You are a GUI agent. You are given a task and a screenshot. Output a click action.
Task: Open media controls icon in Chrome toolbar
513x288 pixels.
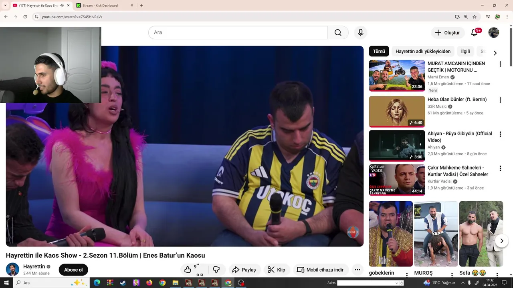tap(488, 17)
